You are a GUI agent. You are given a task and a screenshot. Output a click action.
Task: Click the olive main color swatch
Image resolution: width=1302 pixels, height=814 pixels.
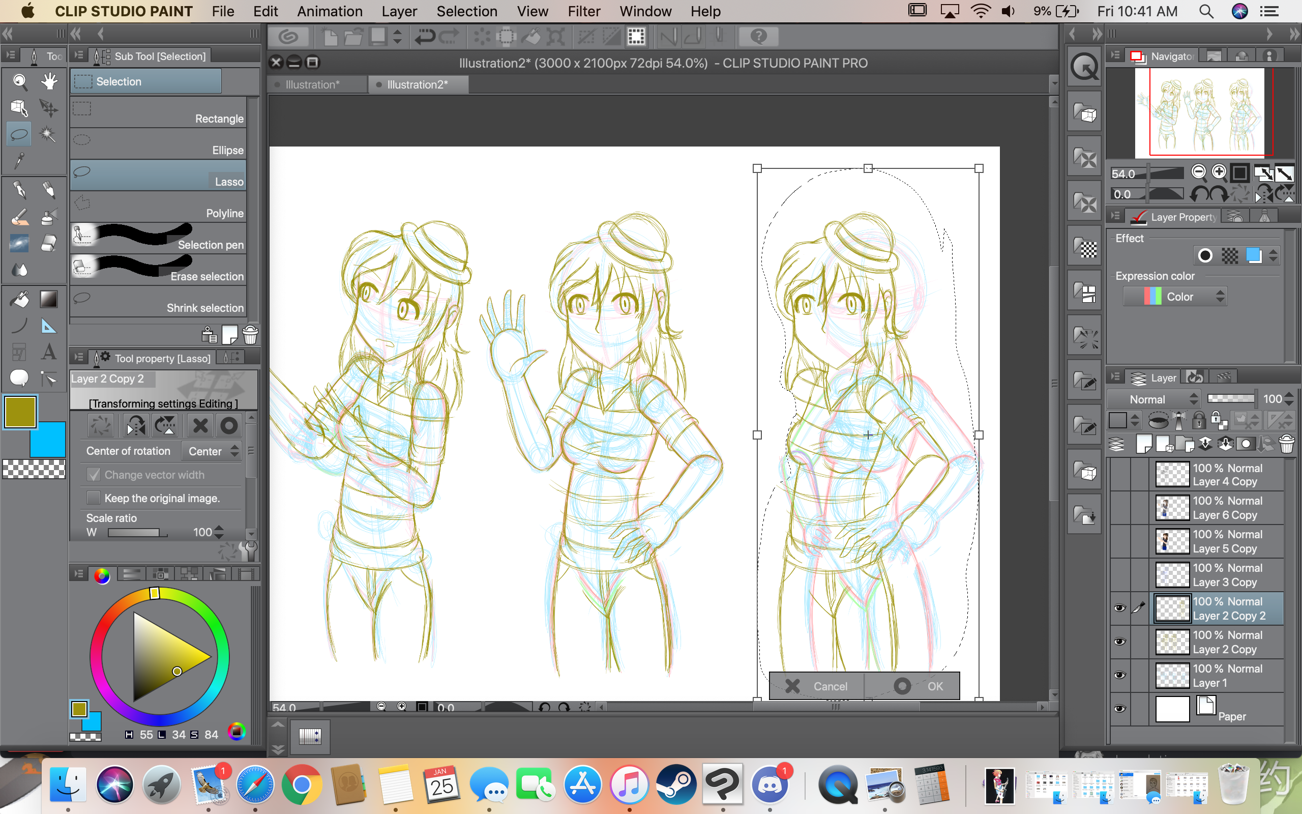coord(20,412)
